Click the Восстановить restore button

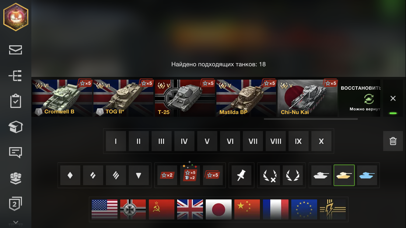pyautogui.click(x=360, y=98)
